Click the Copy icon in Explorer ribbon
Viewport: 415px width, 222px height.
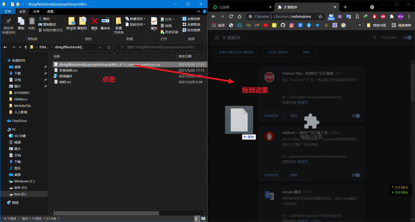point(21,21)
